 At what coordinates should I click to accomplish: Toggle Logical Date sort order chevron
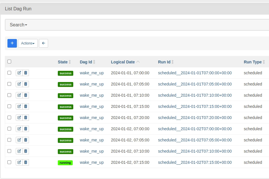138,62
